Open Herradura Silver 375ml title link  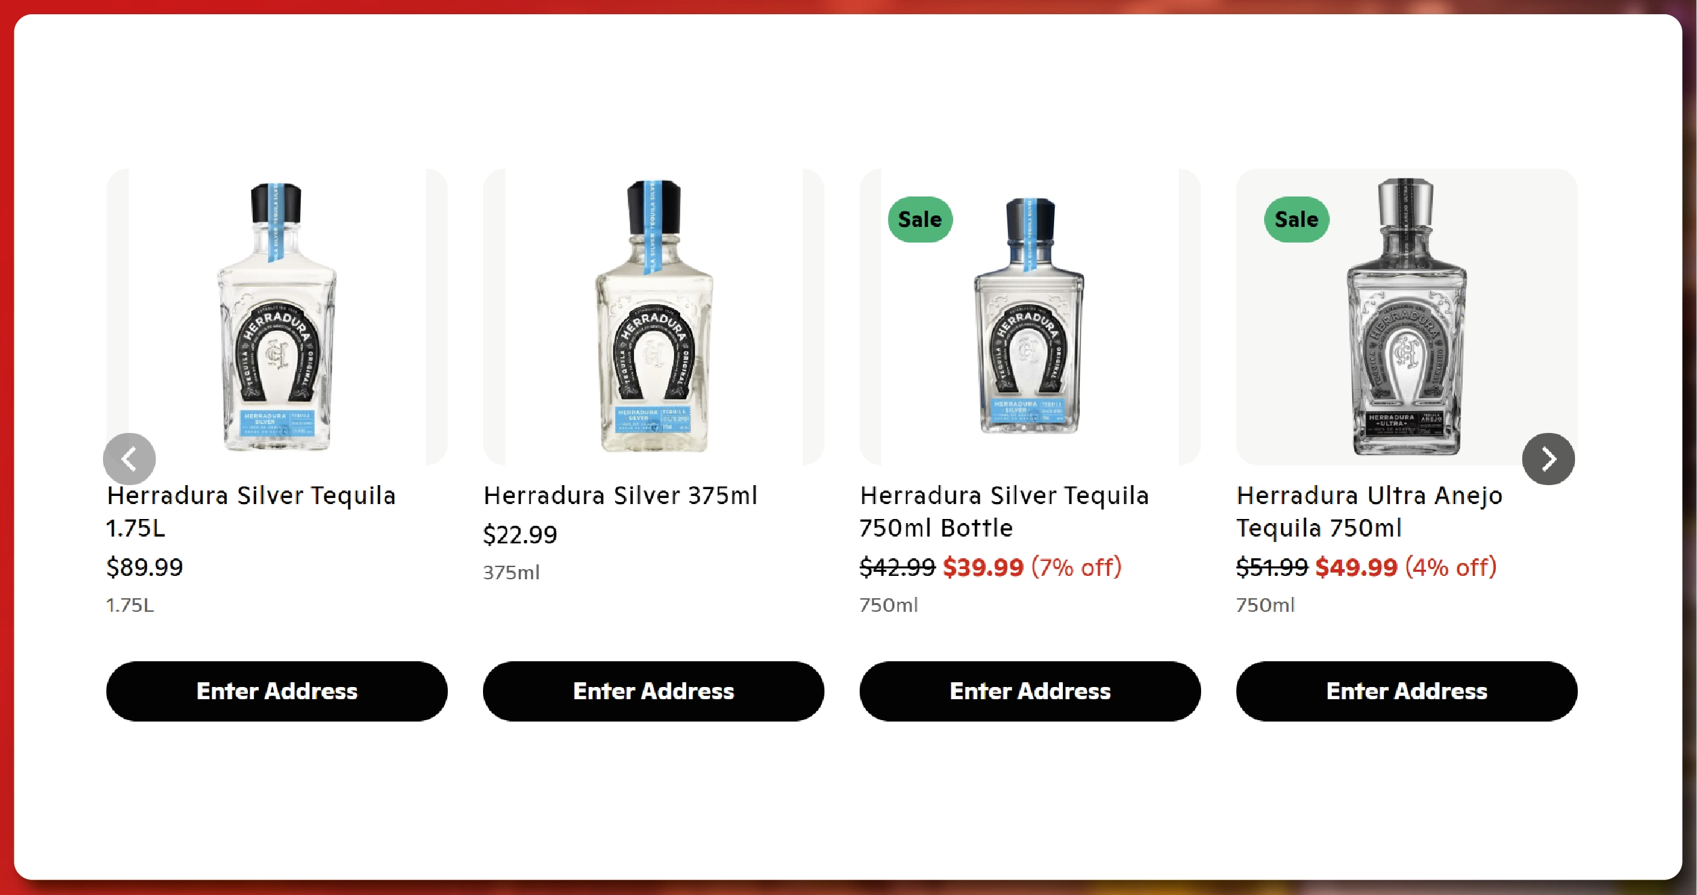pyautogui.click(x=621, y=496)
